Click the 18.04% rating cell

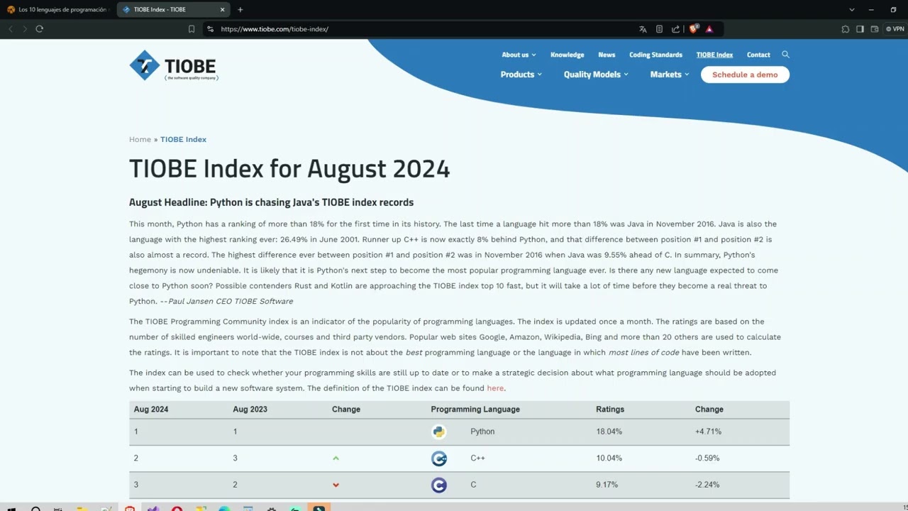click(609, 432)
